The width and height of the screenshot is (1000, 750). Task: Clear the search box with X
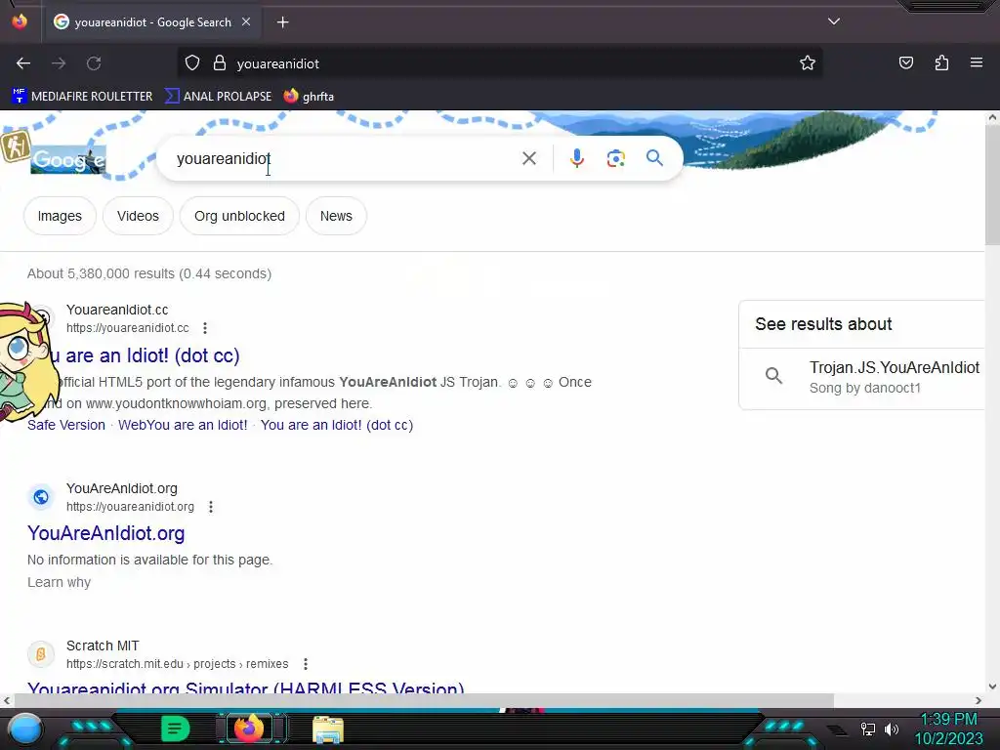[528, 158]
